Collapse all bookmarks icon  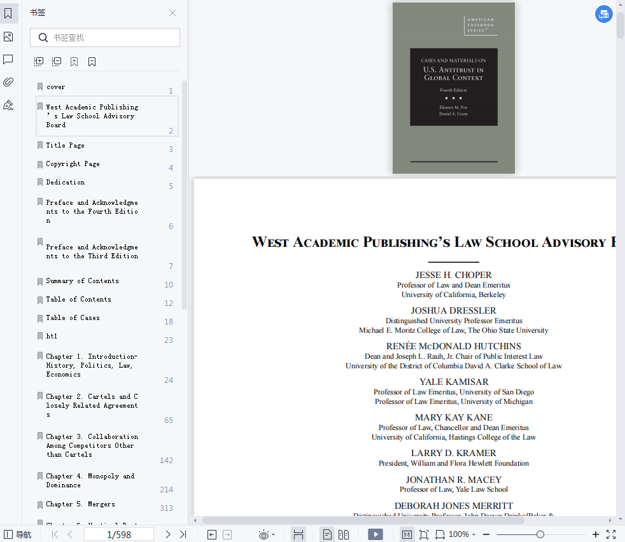coord(57,61)
